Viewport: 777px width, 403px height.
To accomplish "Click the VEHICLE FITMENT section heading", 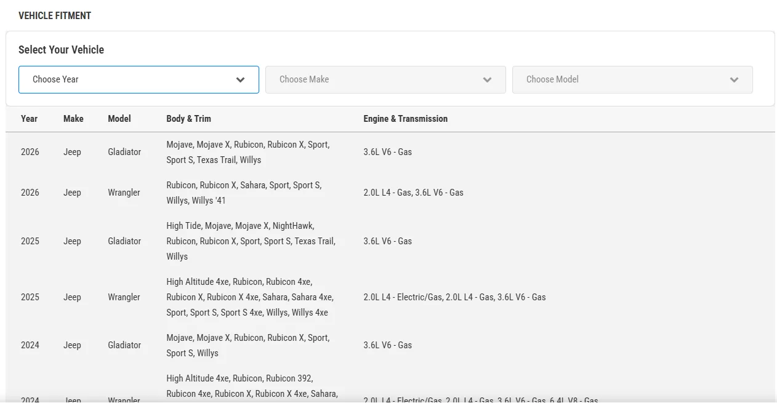I will pos(55,16).
